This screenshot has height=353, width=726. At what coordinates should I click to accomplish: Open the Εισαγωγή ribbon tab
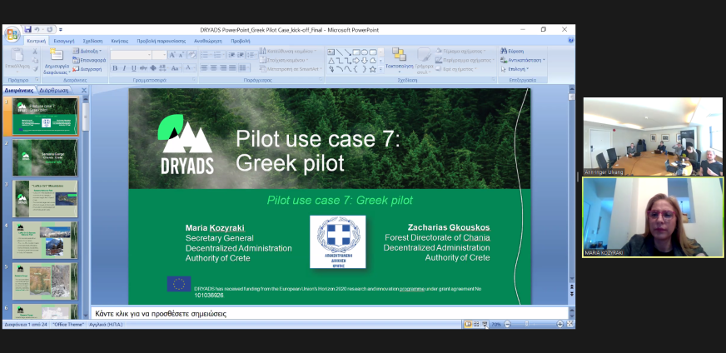[x=63, y=40]
